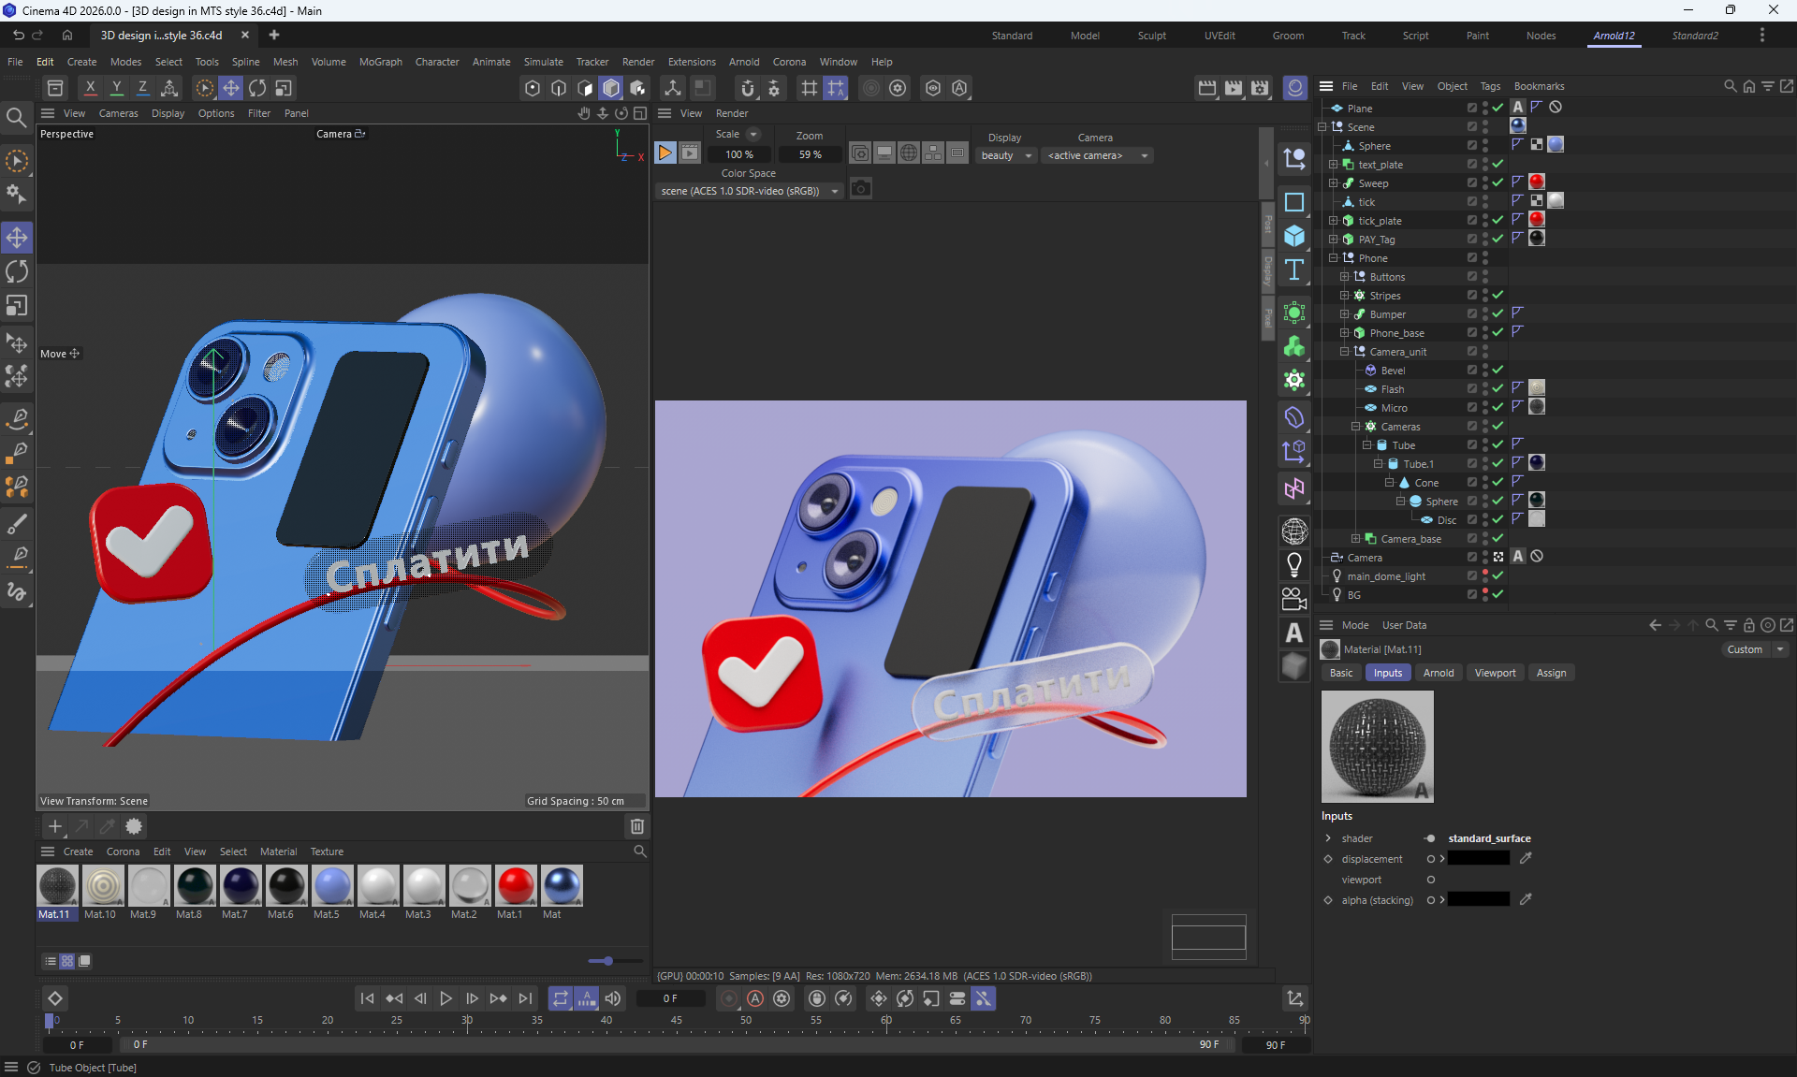Start Arnold IPR render play button
The image size is (1797, 1077).
coord(665,153)
